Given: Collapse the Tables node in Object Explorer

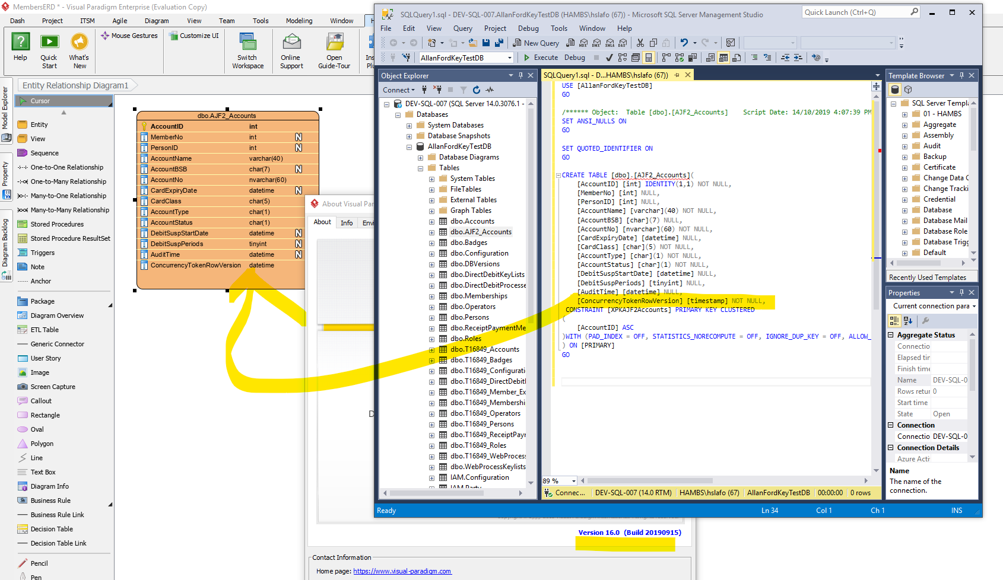Looking at the screenshot, I should point(420,168).
